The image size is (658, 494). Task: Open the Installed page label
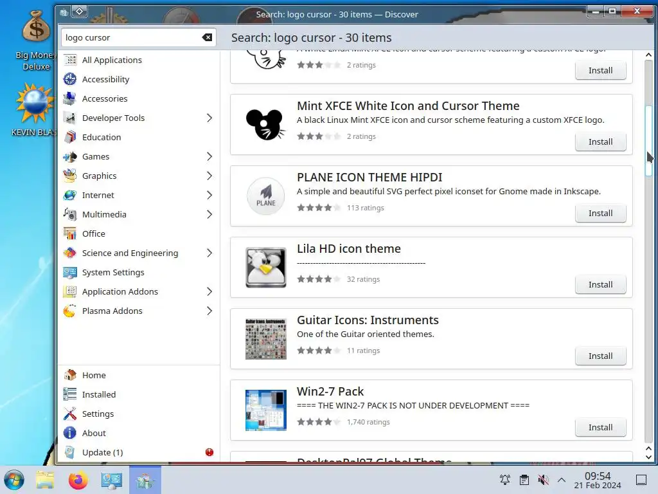pyautogui.click(x=99, y=394)
